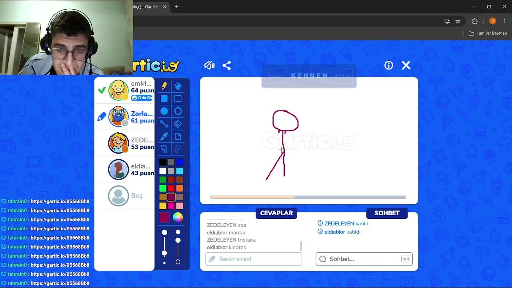Open the browser extensions puzzle icon
Viewport: 512px width, 288px height.
point(475,21)
